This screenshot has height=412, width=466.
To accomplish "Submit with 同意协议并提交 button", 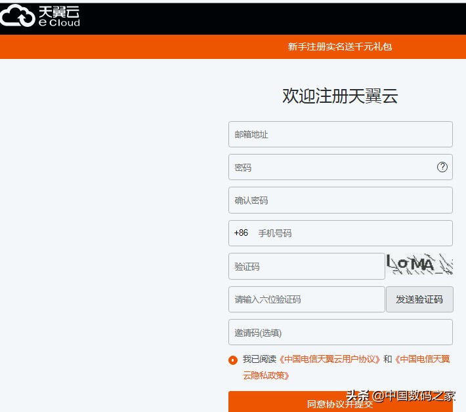I will (x=340, y=402).
